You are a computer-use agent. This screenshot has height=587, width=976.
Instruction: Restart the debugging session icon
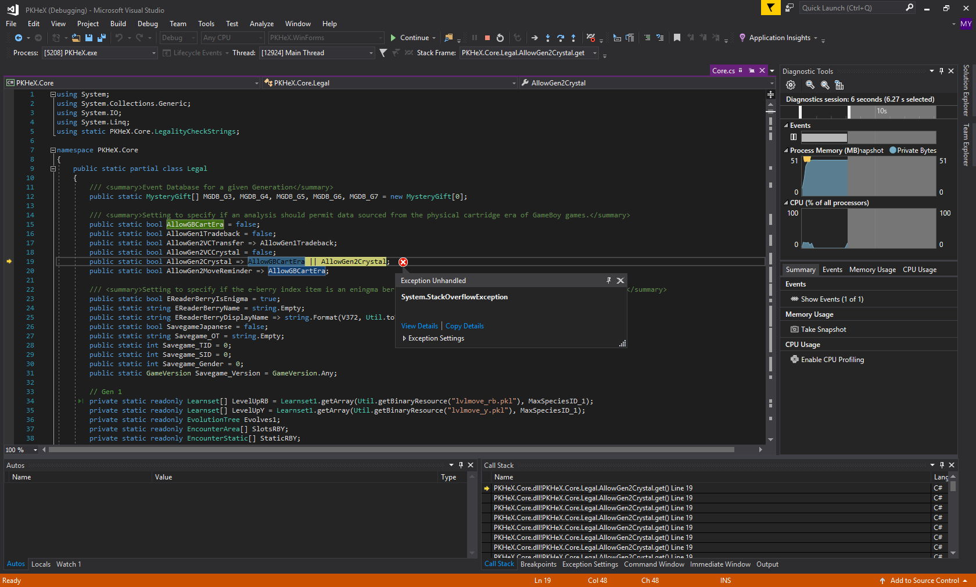500,38
